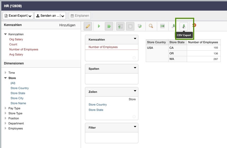Click the Hinzufügen link
The width and height of the screenshot is (227, 148).
click(67, 25)
